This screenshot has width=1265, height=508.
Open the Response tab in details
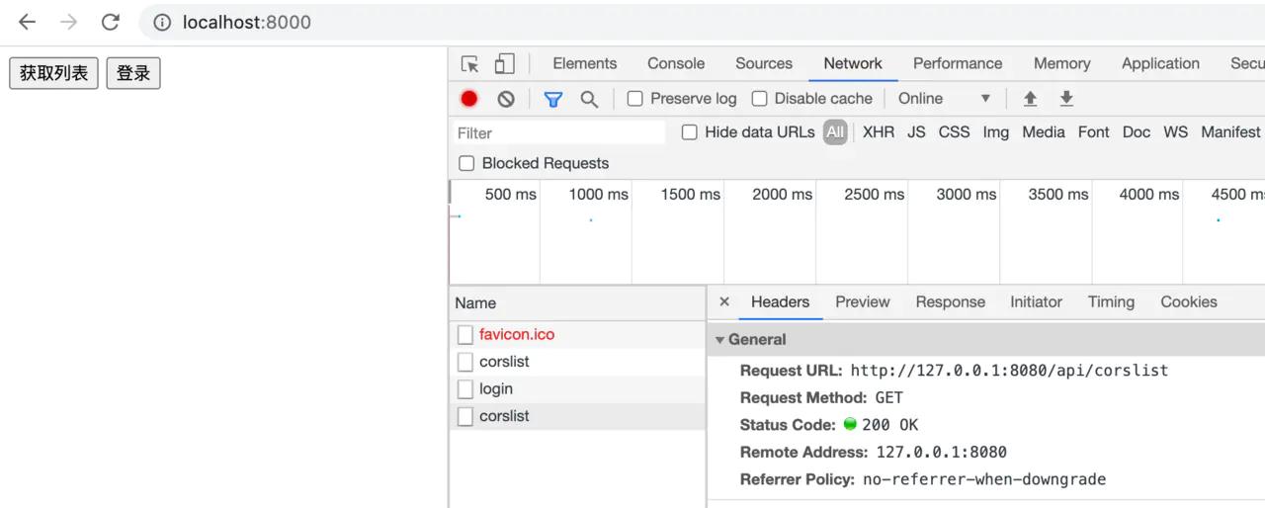point(951,302)
